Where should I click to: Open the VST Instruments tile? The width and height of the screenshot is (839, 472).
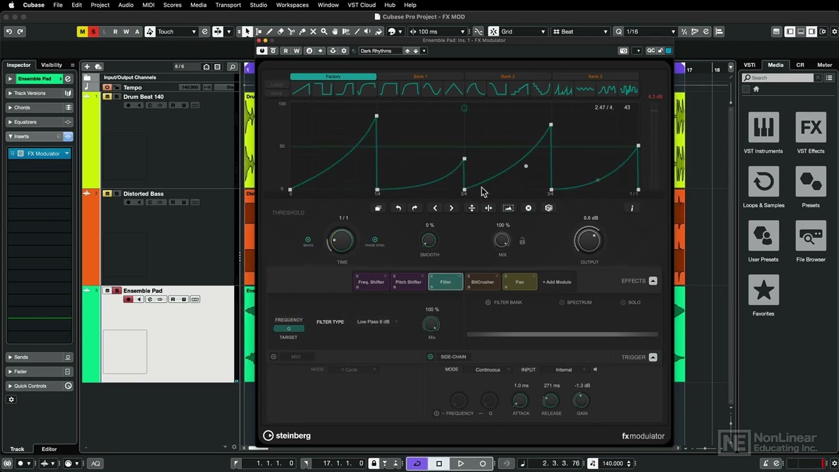pyautogui.click(x=764, y=133)
